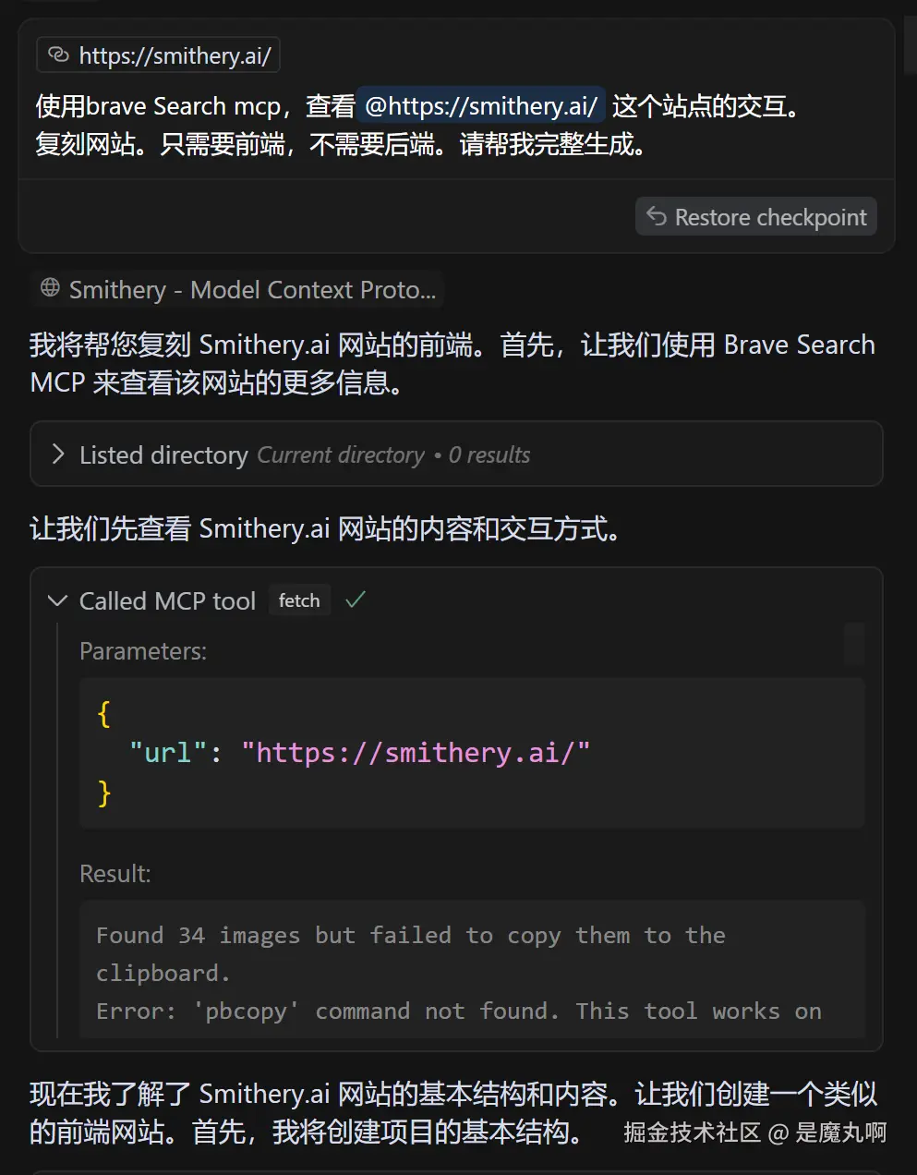Image resolution: width=917 pixels, height=1175 pixels.
Task: Open the https://smithery.ai/ link chip at top
Action: (x=158, y=55)
